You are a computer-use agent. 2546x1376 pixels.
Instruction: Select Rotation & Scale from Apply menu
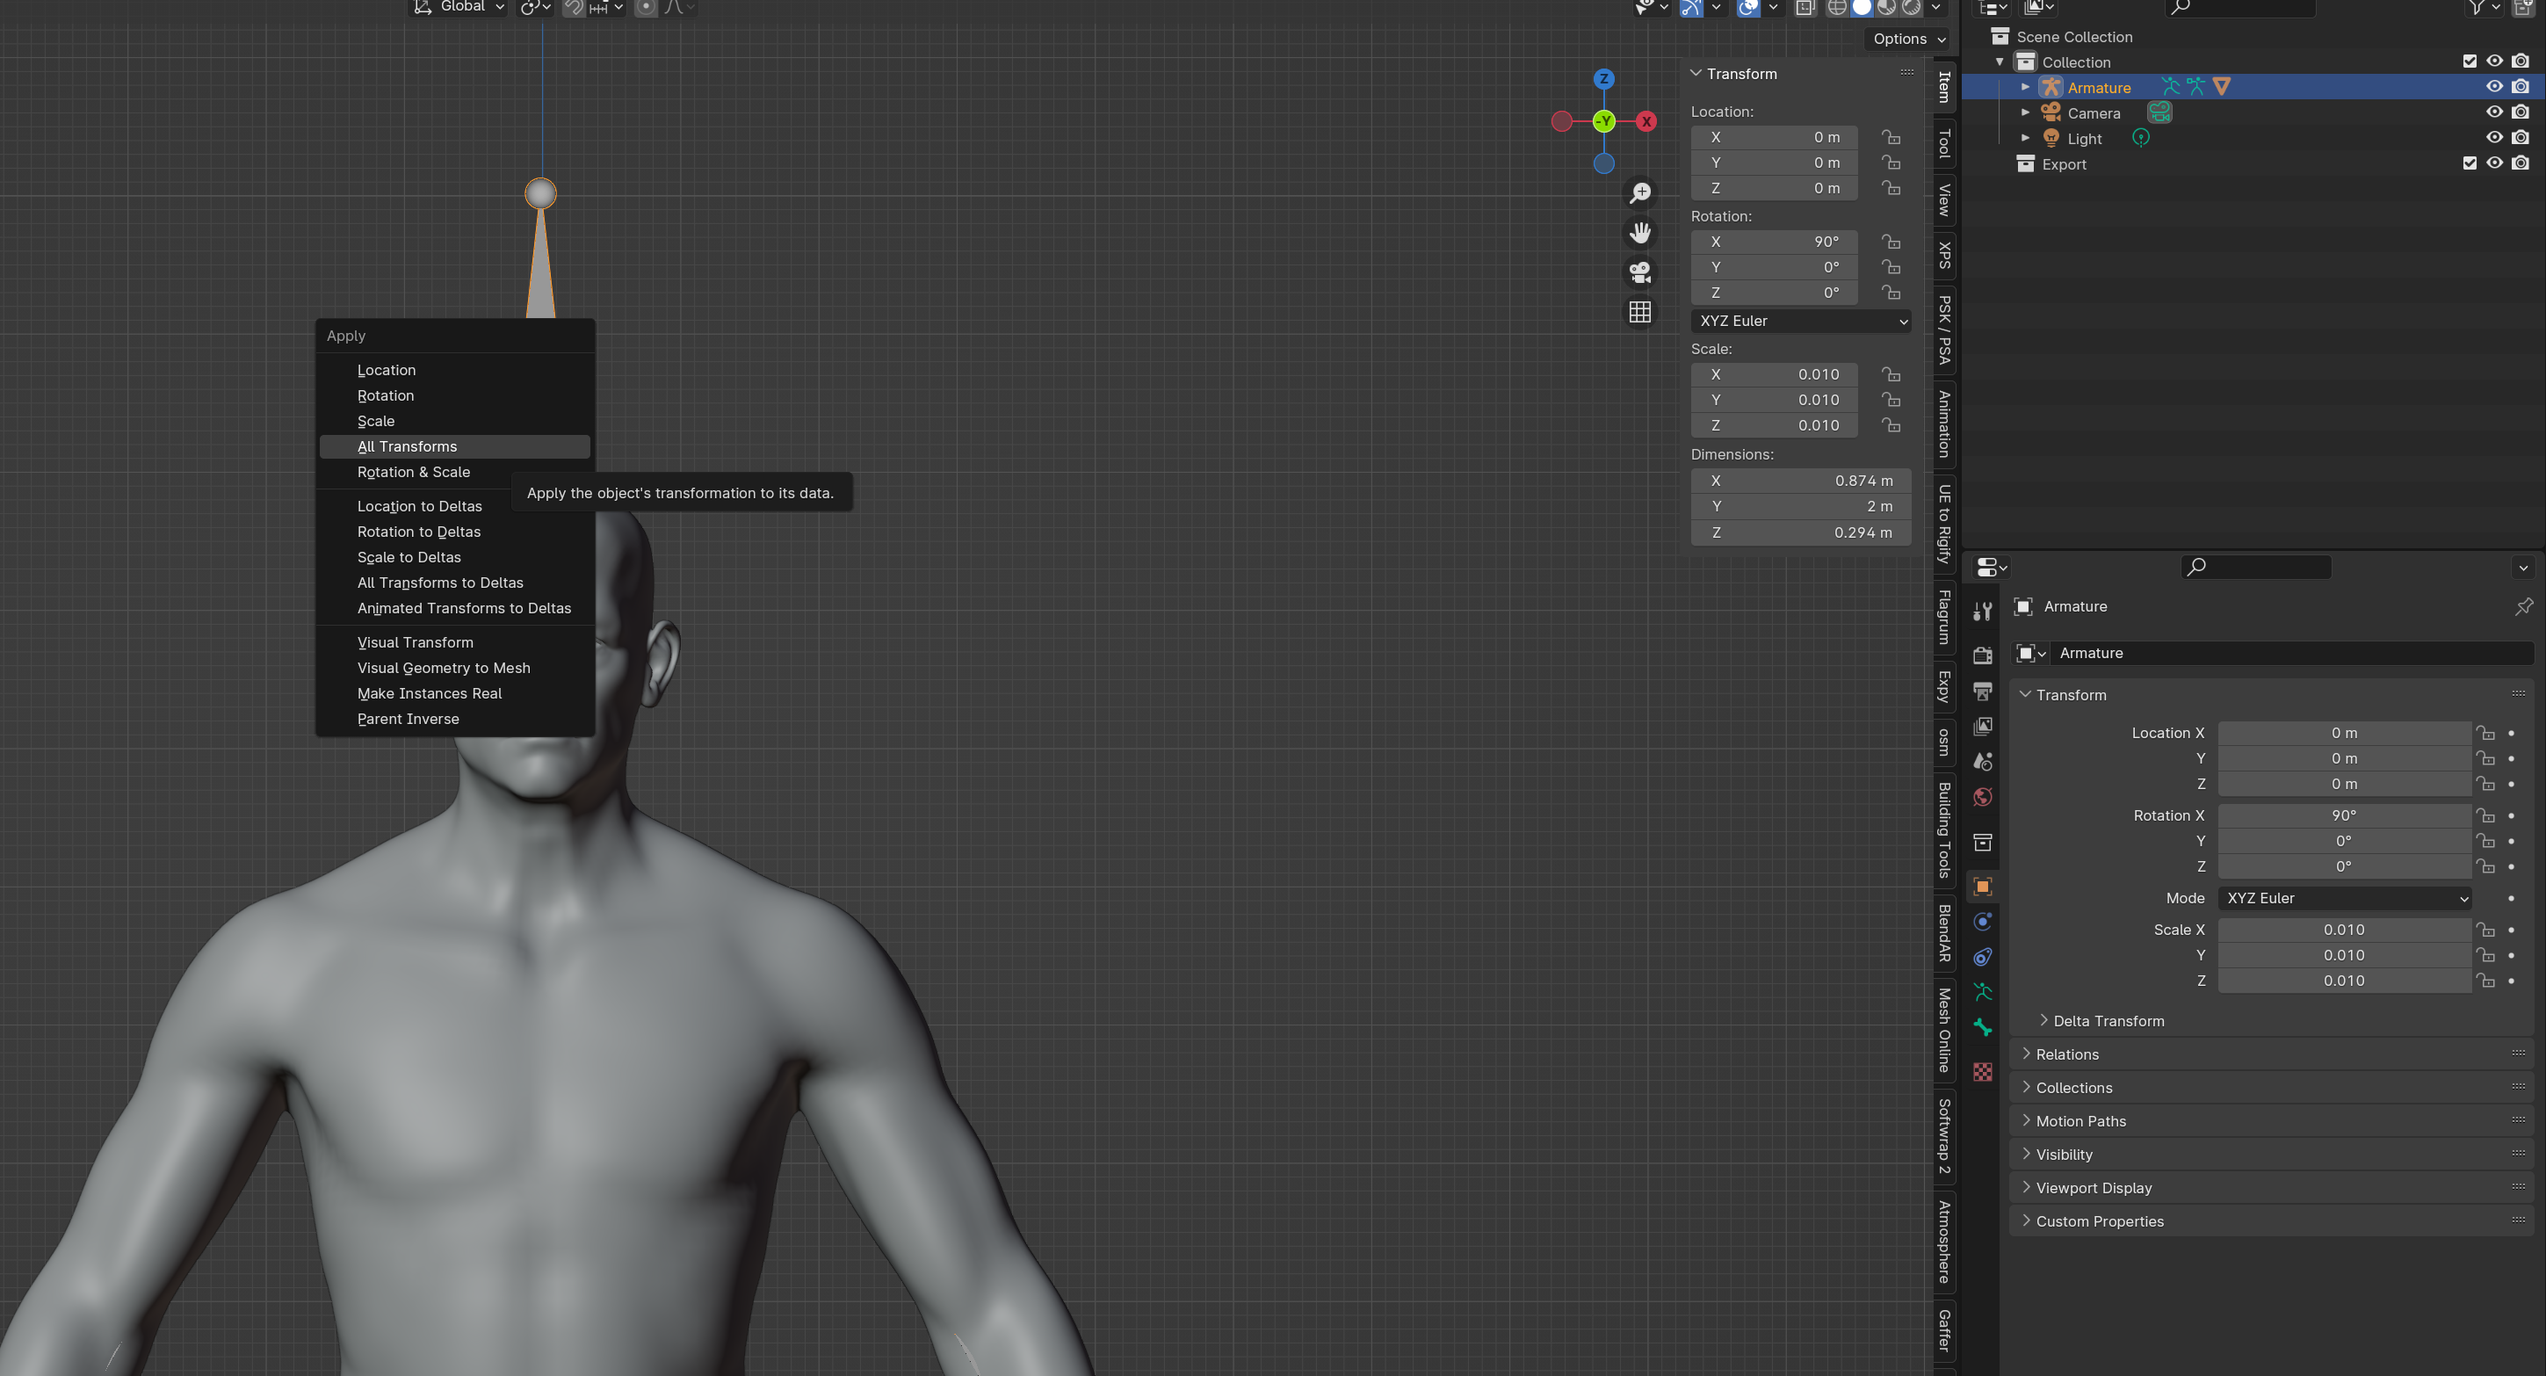coord(412,471)
